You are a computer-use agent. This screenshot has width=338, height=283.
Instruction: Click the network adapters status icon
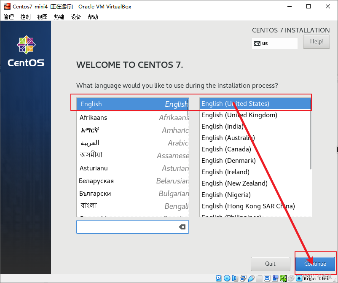(243, 278)
